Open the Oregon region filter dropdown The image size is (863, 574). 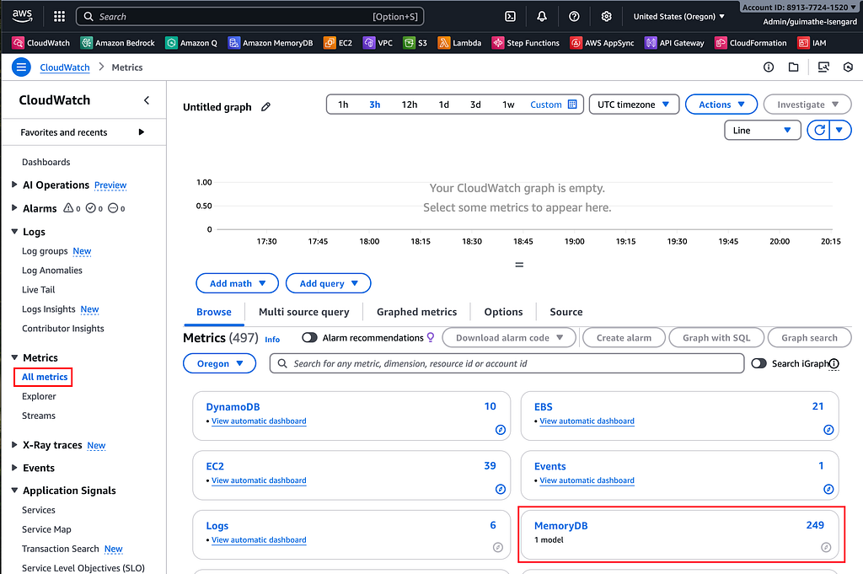click(219, 363)
